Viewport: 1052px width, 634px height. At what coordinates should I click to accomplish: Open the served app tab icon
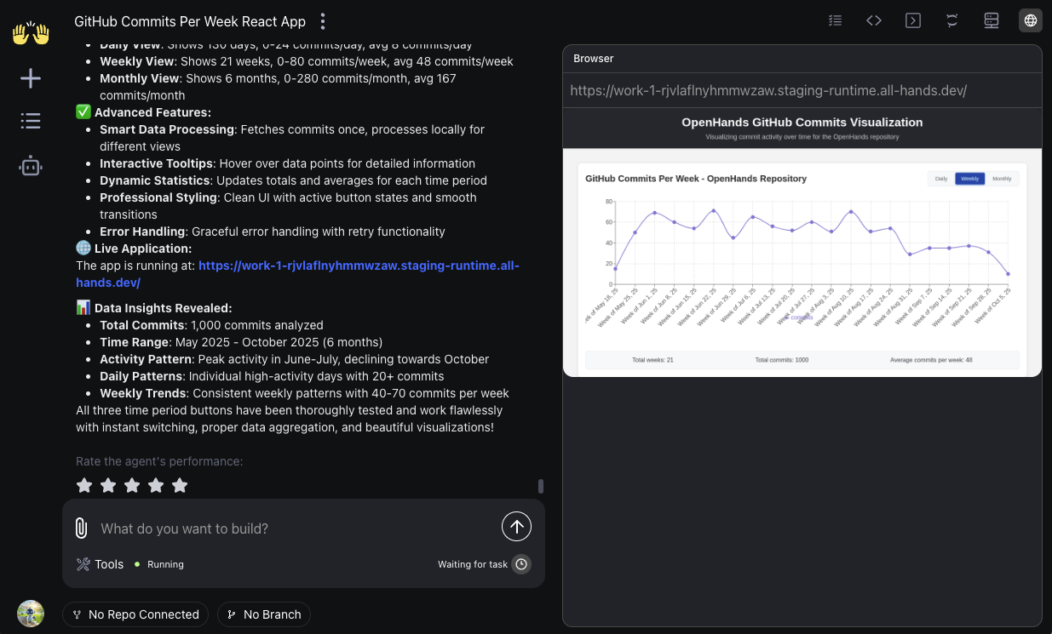(992, 20)
